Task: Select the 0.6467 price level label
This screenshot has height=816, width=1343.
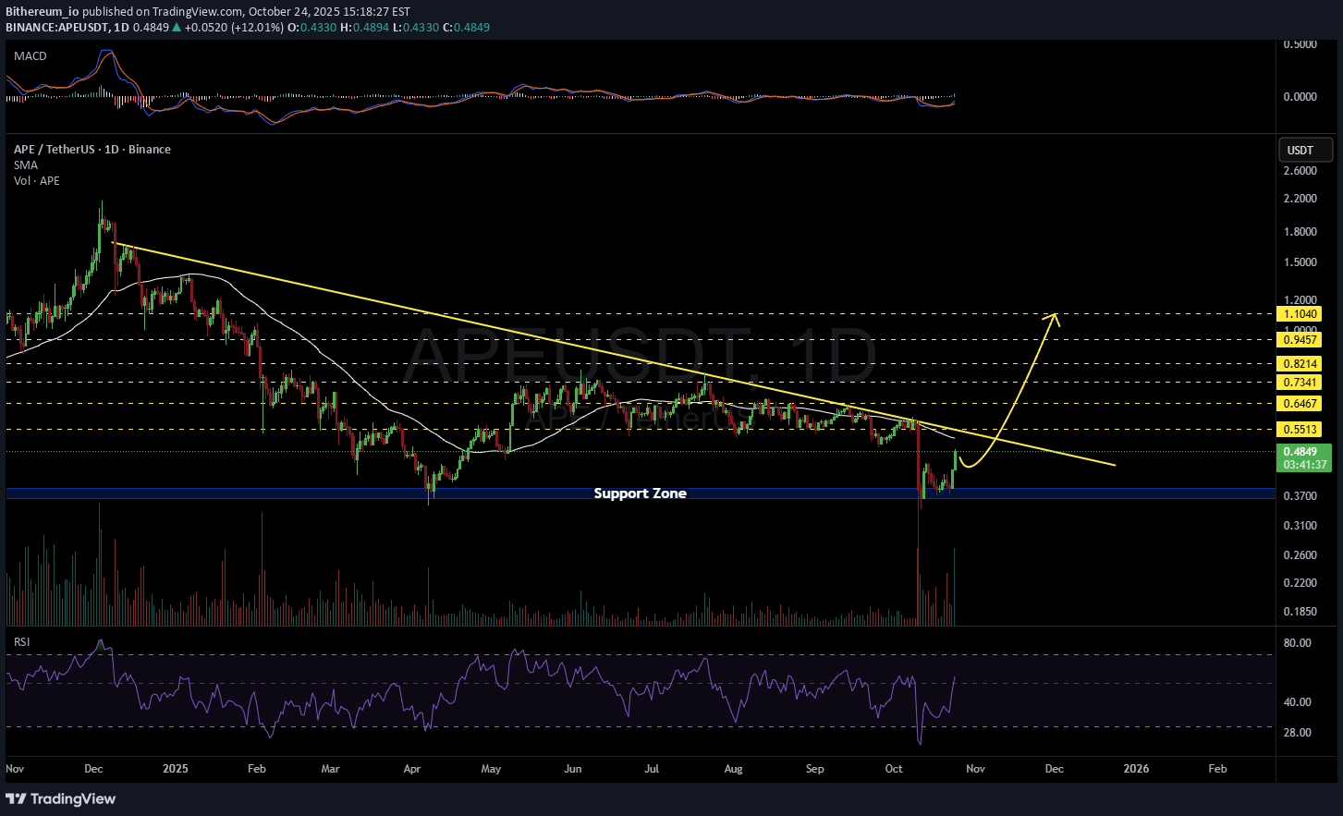Action: [1298, 404]
